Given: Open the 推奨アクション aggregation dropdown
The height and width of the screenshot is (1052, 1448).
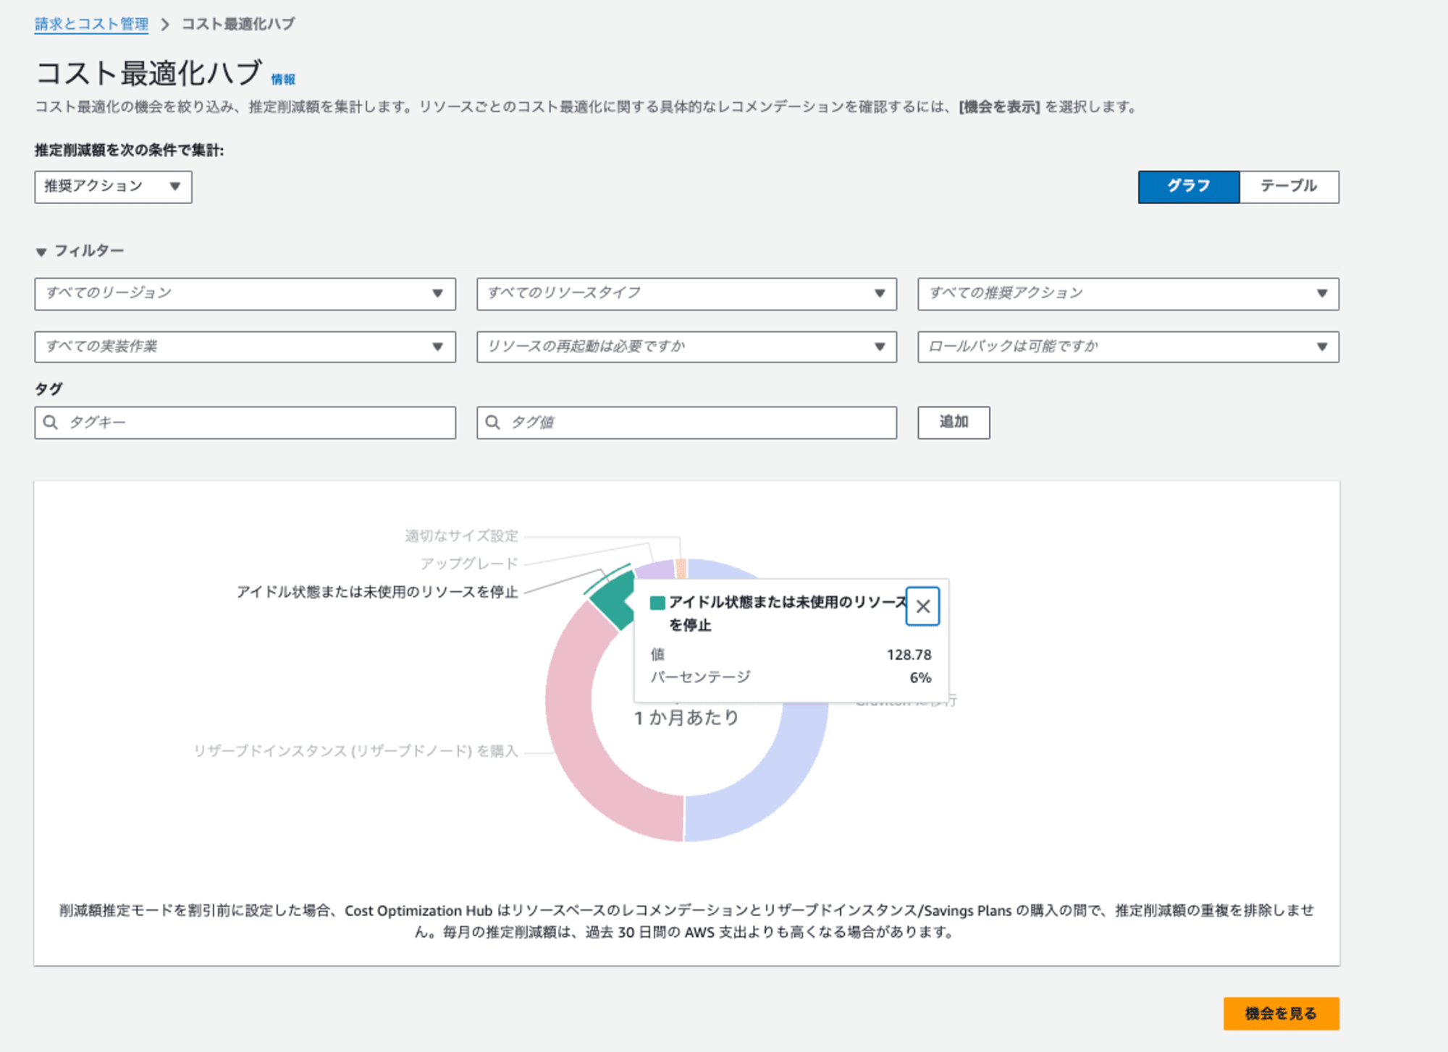Looking at the screenshot, I should 113,187.
